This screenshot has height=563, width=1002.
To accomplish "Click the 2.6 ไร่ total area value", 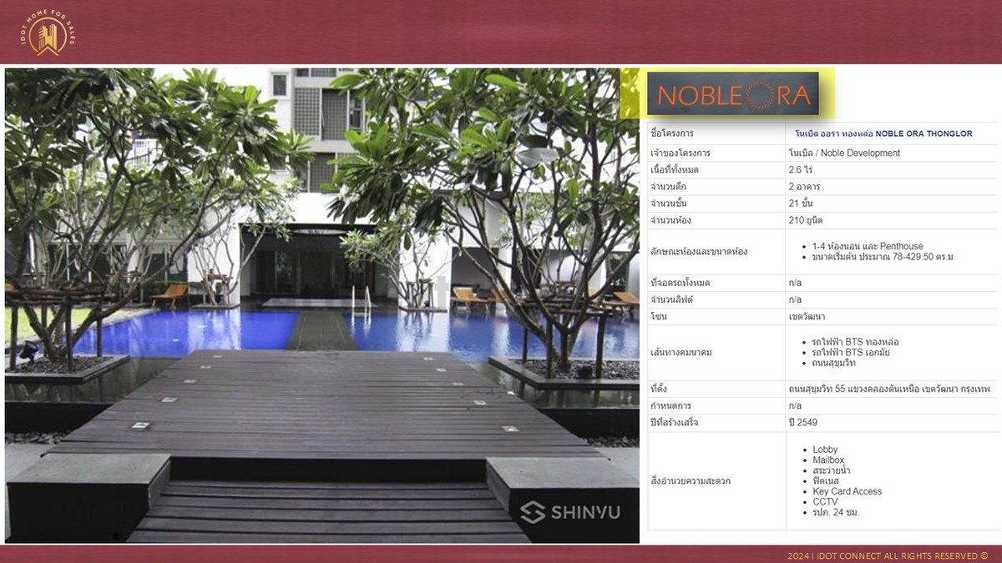I will coord(801,170).
